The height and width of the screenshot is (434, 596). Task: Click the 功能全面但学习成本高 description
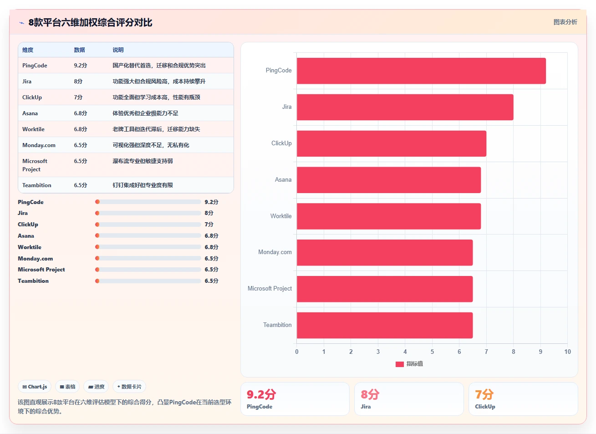pyautogui.click(x=157, y=97)
